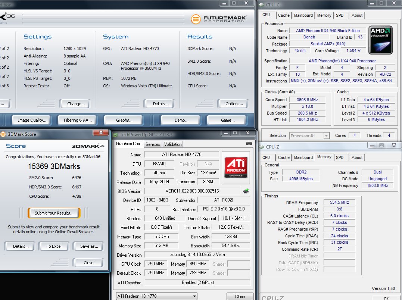Switch to Memory tab in the upper CPU-Z window
The height and width of the screenshot is (300, 402).
[x=324, y=15]
